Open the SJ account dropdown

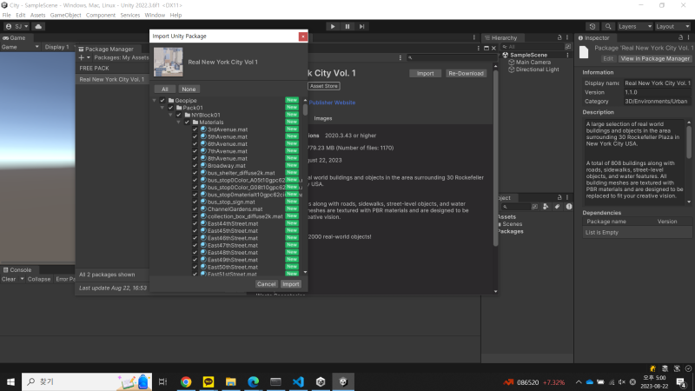(x=17, y=27)
